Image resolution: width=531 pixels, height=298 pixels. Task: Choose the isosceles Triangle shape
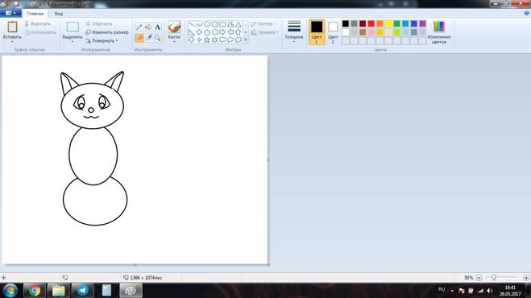click(238, 24)
